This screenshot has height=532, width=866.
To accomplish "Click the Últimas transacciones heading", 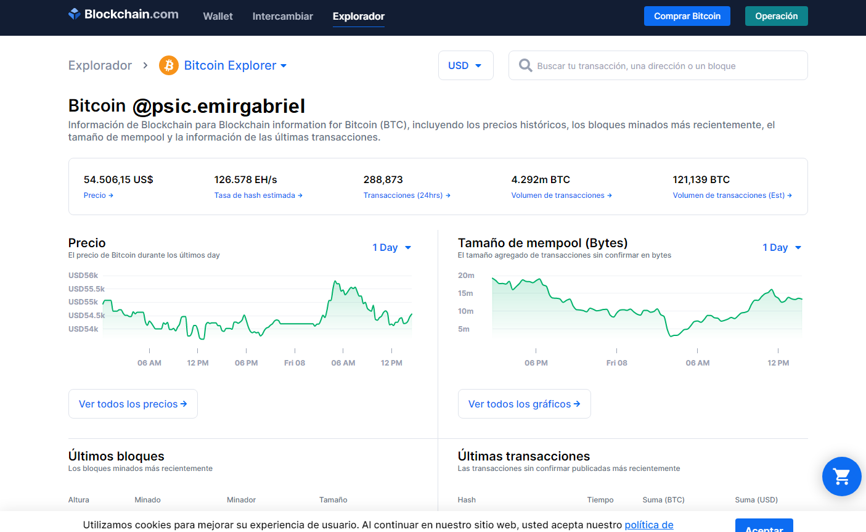I will [524, 456].
